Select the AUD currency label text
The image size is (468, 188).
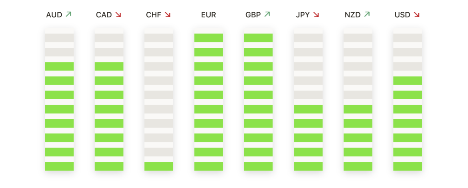[54, 15]
